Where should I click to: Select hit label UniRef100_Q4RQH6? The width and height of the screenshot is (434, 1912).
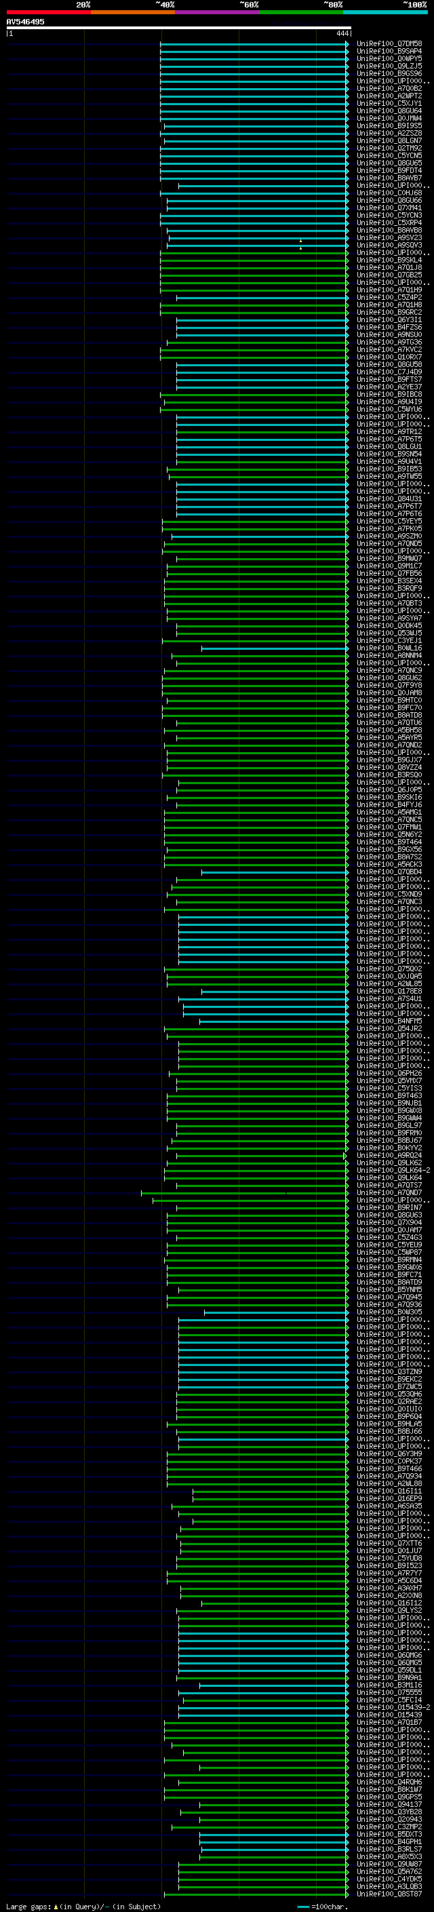[389, 1782]
